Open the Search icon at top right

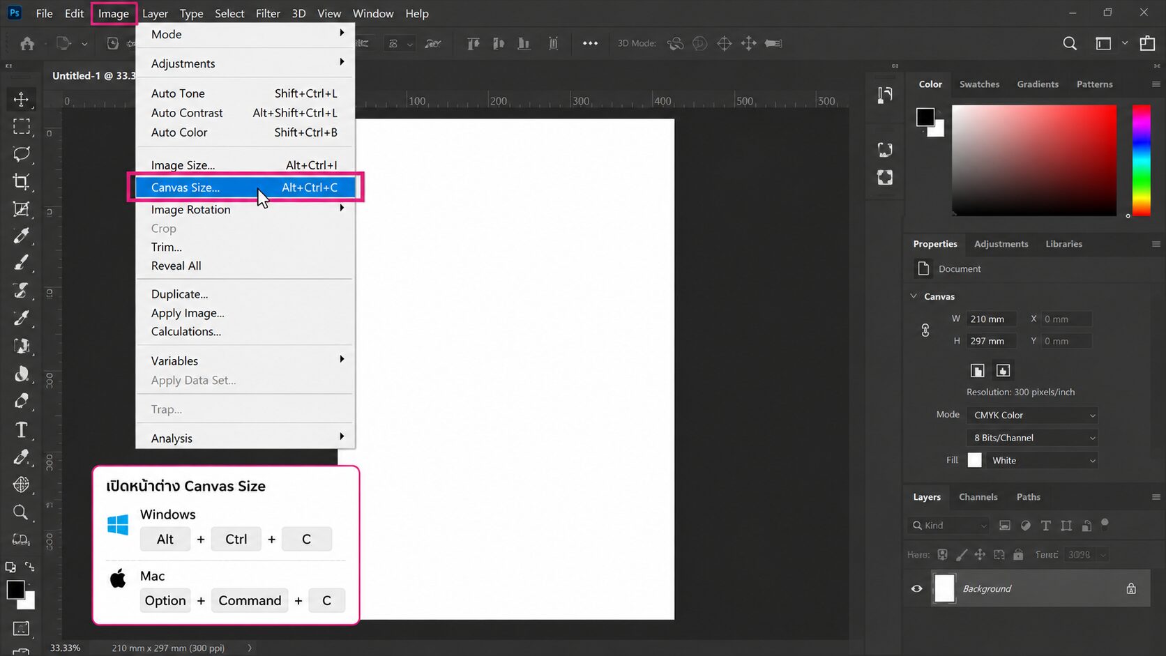(x=1070, y=43)
